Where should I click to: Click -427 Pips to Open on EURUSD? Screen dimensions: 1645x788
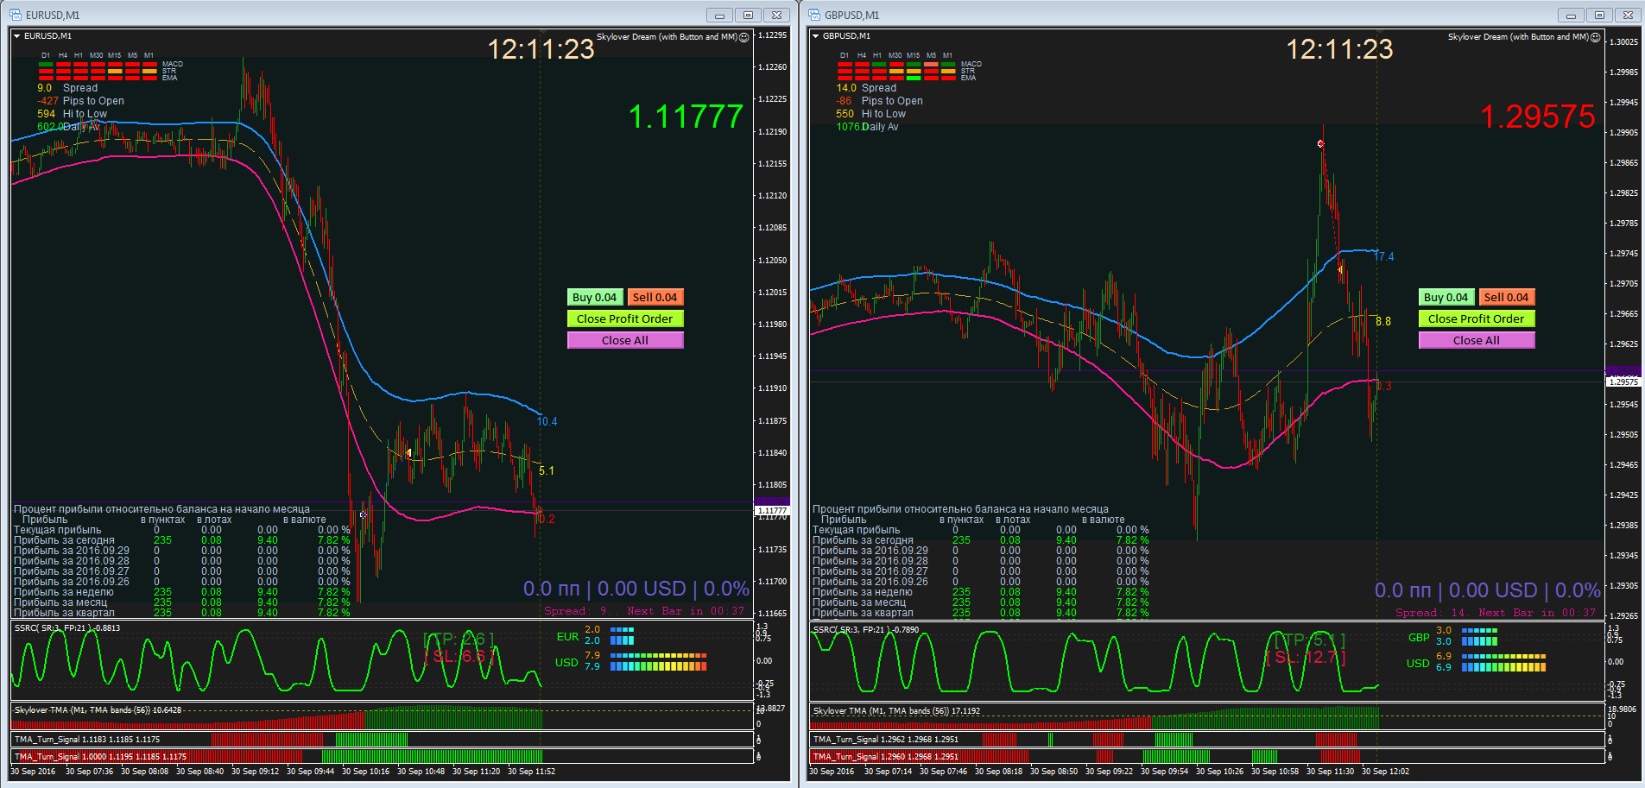80,101
